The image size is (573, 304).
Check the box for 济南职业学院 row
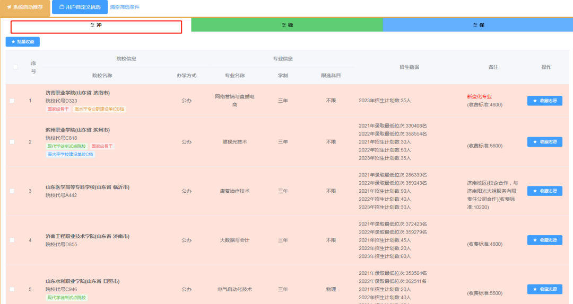pos(12,101)
